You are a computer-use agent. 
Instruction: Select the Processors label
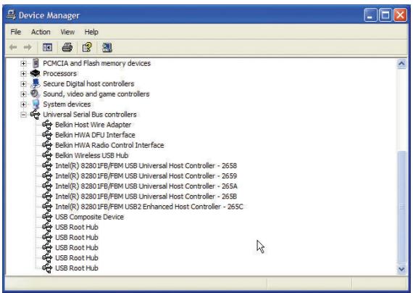pos(59,73)
